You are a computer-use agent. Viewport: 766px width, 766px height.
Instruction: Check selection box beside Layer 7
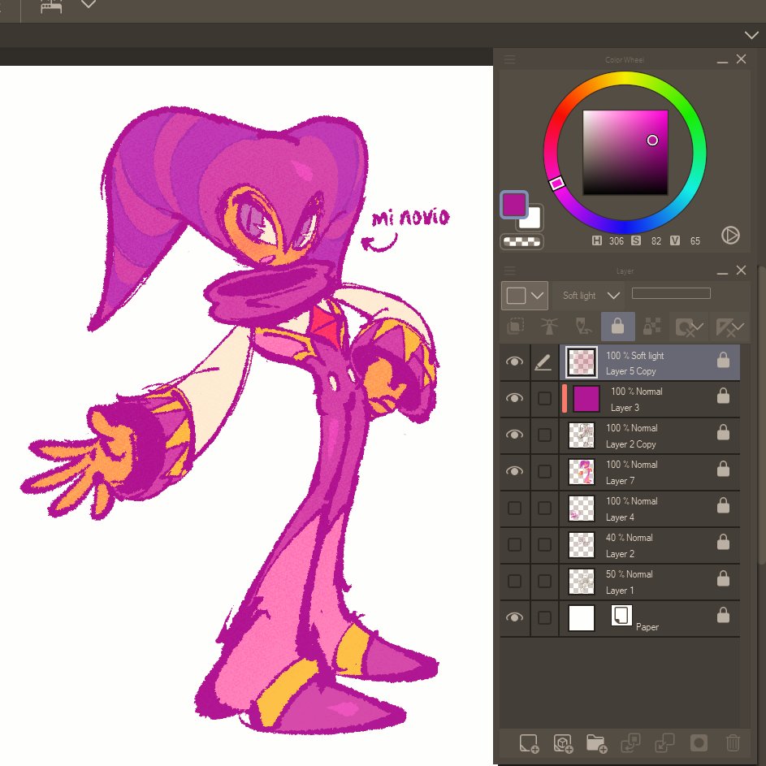[544, 471]
